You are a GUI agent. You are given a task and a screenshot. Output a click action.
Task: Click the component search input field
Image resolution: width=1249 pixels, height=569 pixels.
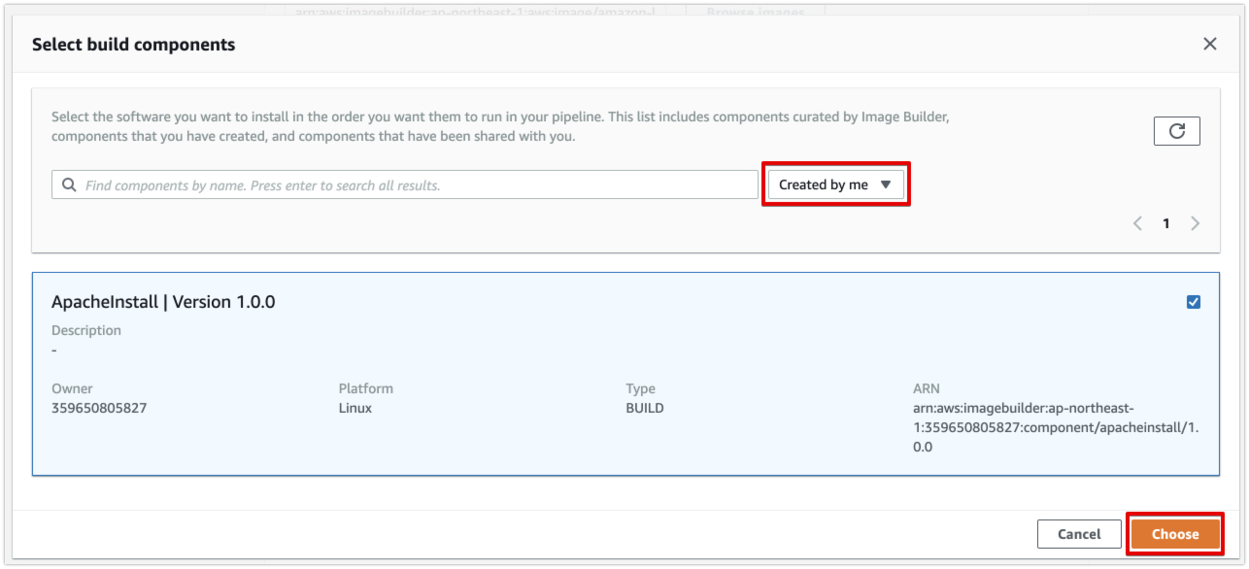(388, 184)
